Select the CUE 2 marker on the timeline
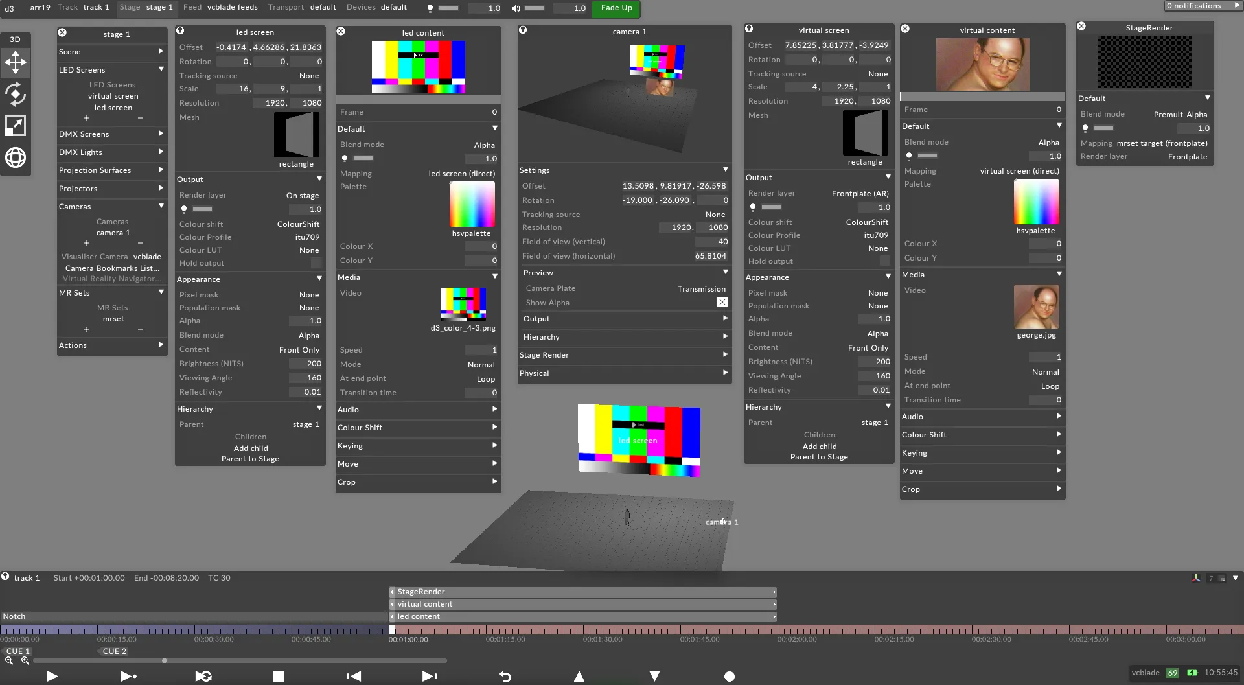Screen dimensions: 1244x685 point(113,651)
